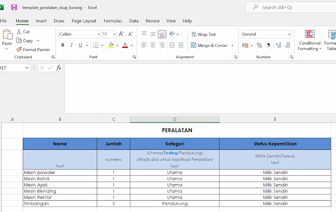
Task: Apply accounting number format
Action: pos(245,45)
